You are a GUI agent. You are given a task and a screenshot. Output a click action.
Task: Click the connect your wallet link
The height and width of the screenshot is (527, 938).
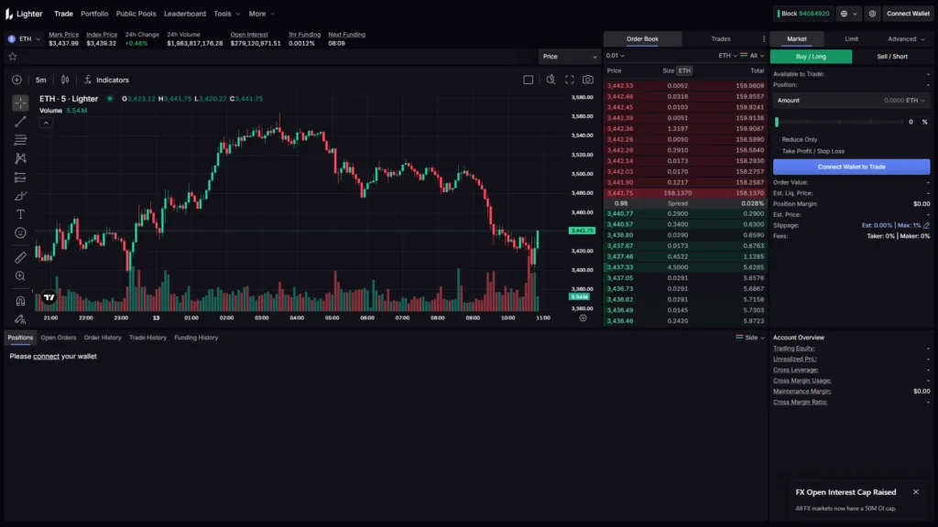point(46,356)
